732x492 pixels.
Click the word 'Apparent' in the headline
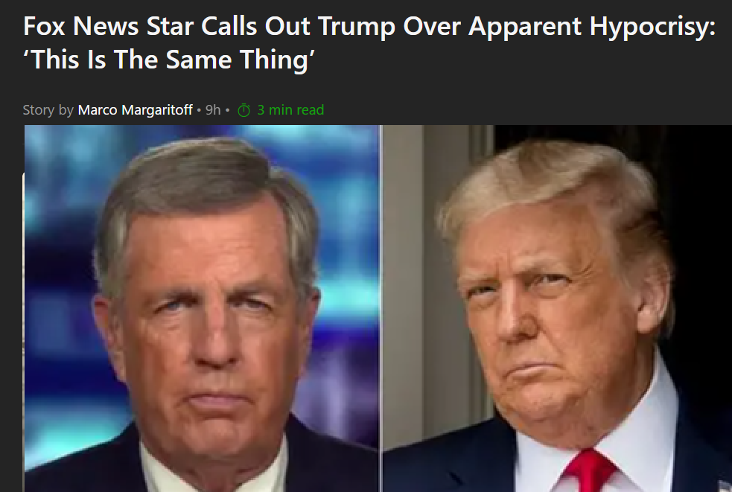(x=525, y=28)
